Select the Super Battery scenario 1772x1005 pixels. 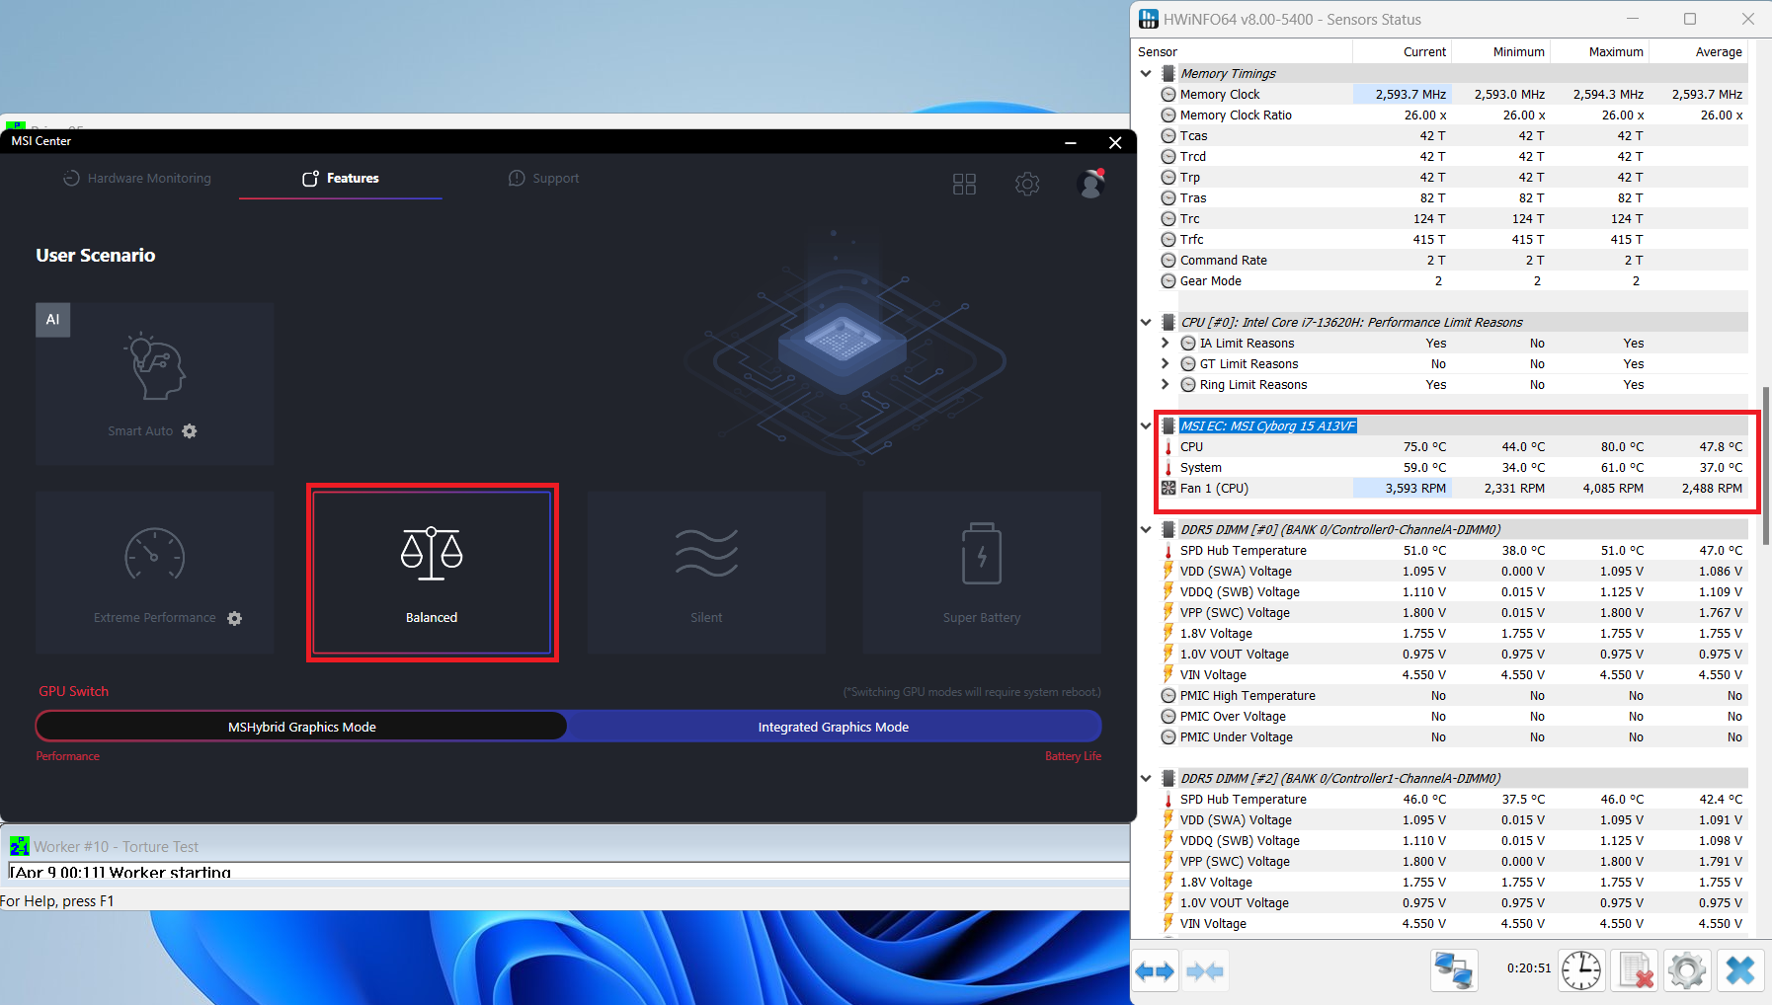(x=981, y=573)
